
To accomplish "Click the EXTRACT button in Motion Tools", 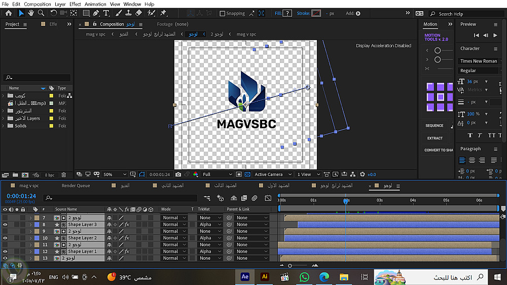I will 434,138.
